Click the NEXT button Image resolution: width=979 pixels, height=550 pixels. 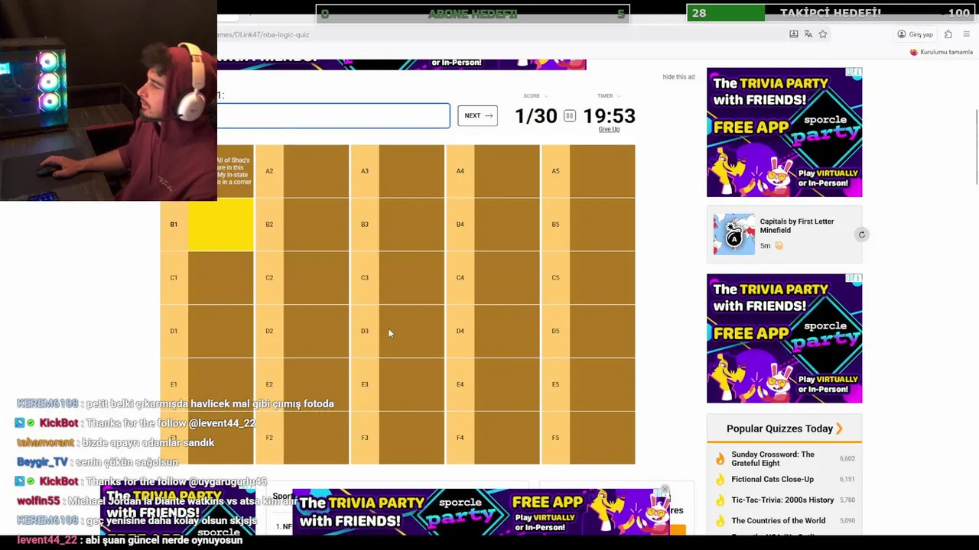pos(477,115)
